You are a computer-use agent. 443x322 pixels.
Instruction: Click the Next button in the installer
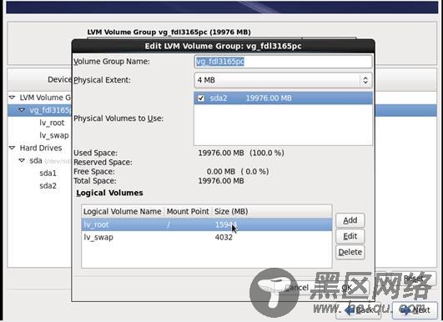415,310
